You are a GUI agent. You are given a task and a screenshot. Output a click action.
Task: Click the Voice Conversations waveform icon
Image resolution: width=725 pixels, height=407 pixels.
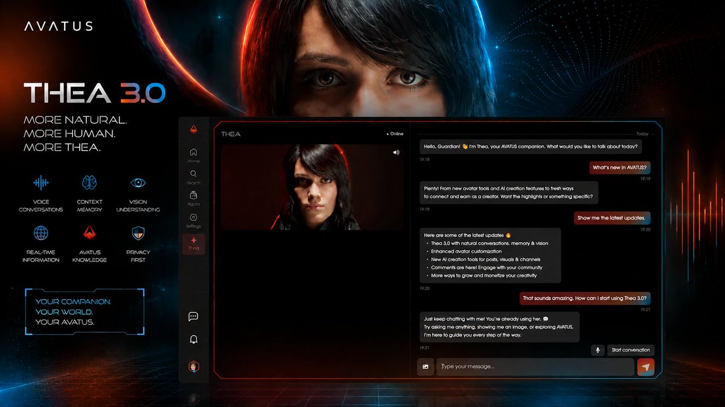click(x=41, y=183)
